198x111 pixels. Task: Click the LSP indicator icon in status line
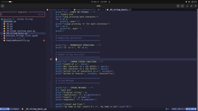click(x=167, y=109)
